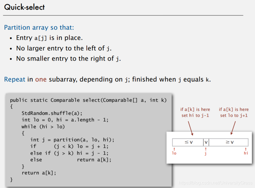Click the method signature line 'public static Comparable select'
This screenshot has width=255, height=188.
coord(88,100)
